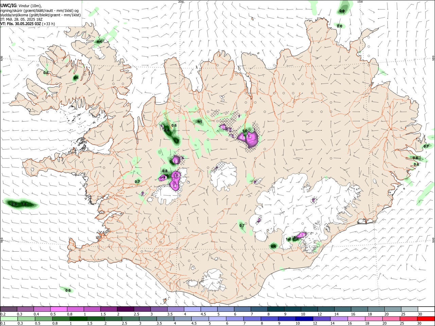Pick the white swatch ending the upper legend

pos(426,309)
